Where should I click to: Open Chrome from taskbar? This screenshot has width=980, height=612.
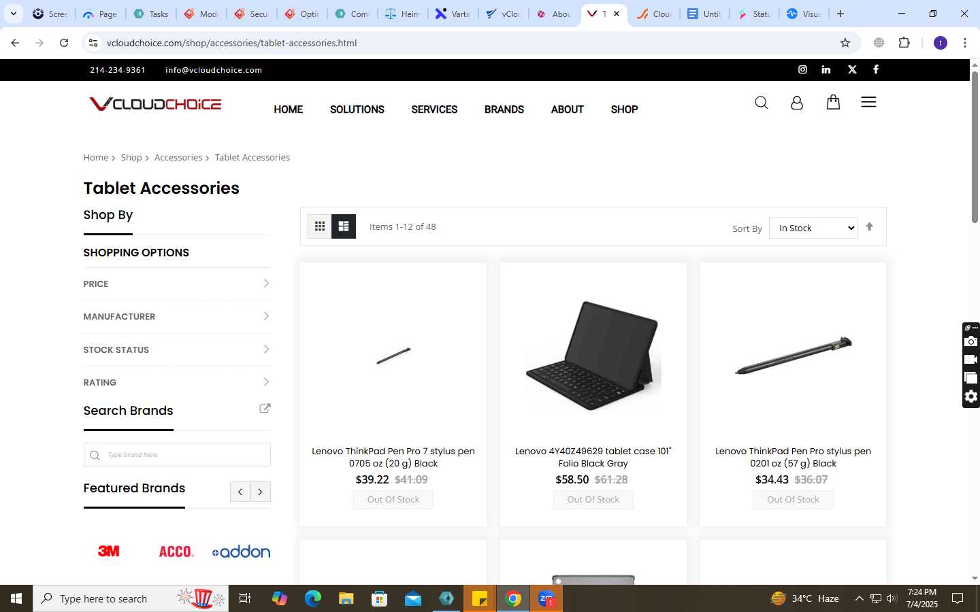[x=514, y=598]
